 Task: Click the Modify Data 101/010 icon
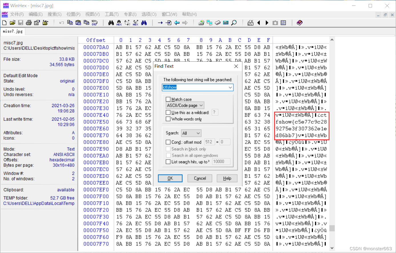95,23
